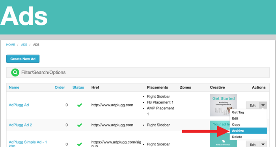Click green status checkmark for AdPlugg Ad
Image resolution: width=276 pixels, height=147 pixels.
[80, 105]
